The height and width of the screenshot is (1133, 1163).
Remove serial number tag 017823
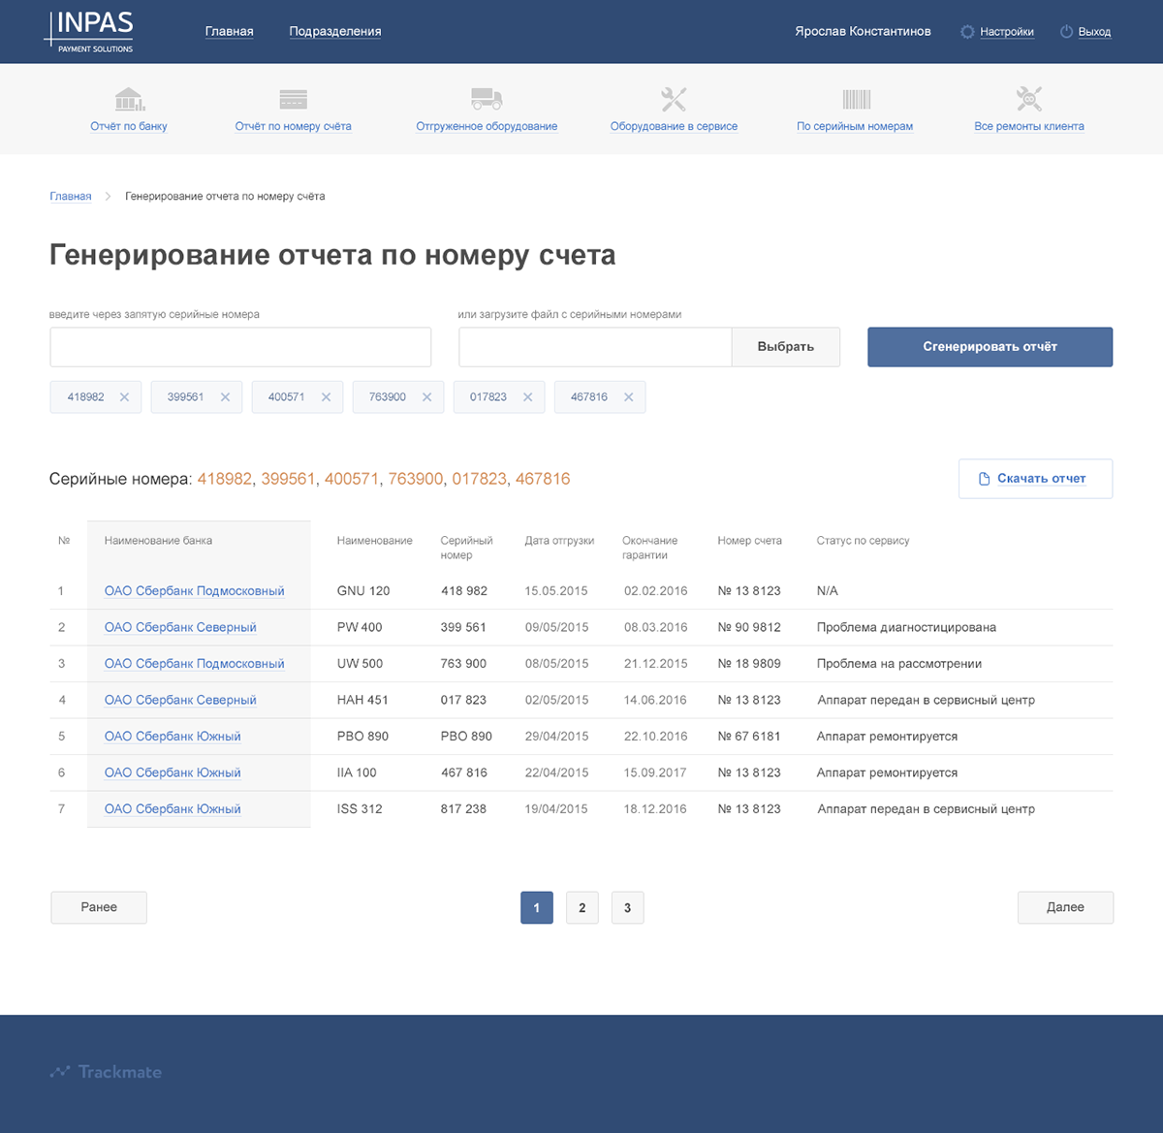[527, 397]
